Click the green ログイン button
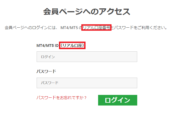Viewport: 173px width, 115px height. click(x=117, y=100)
